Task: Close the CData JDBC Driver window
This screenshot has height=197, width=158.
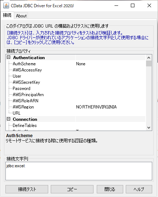Action: coord(149,5)
